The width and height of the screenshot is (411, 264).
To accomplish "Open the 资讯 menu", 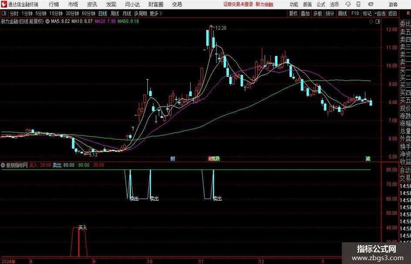I will coord(92,4).
